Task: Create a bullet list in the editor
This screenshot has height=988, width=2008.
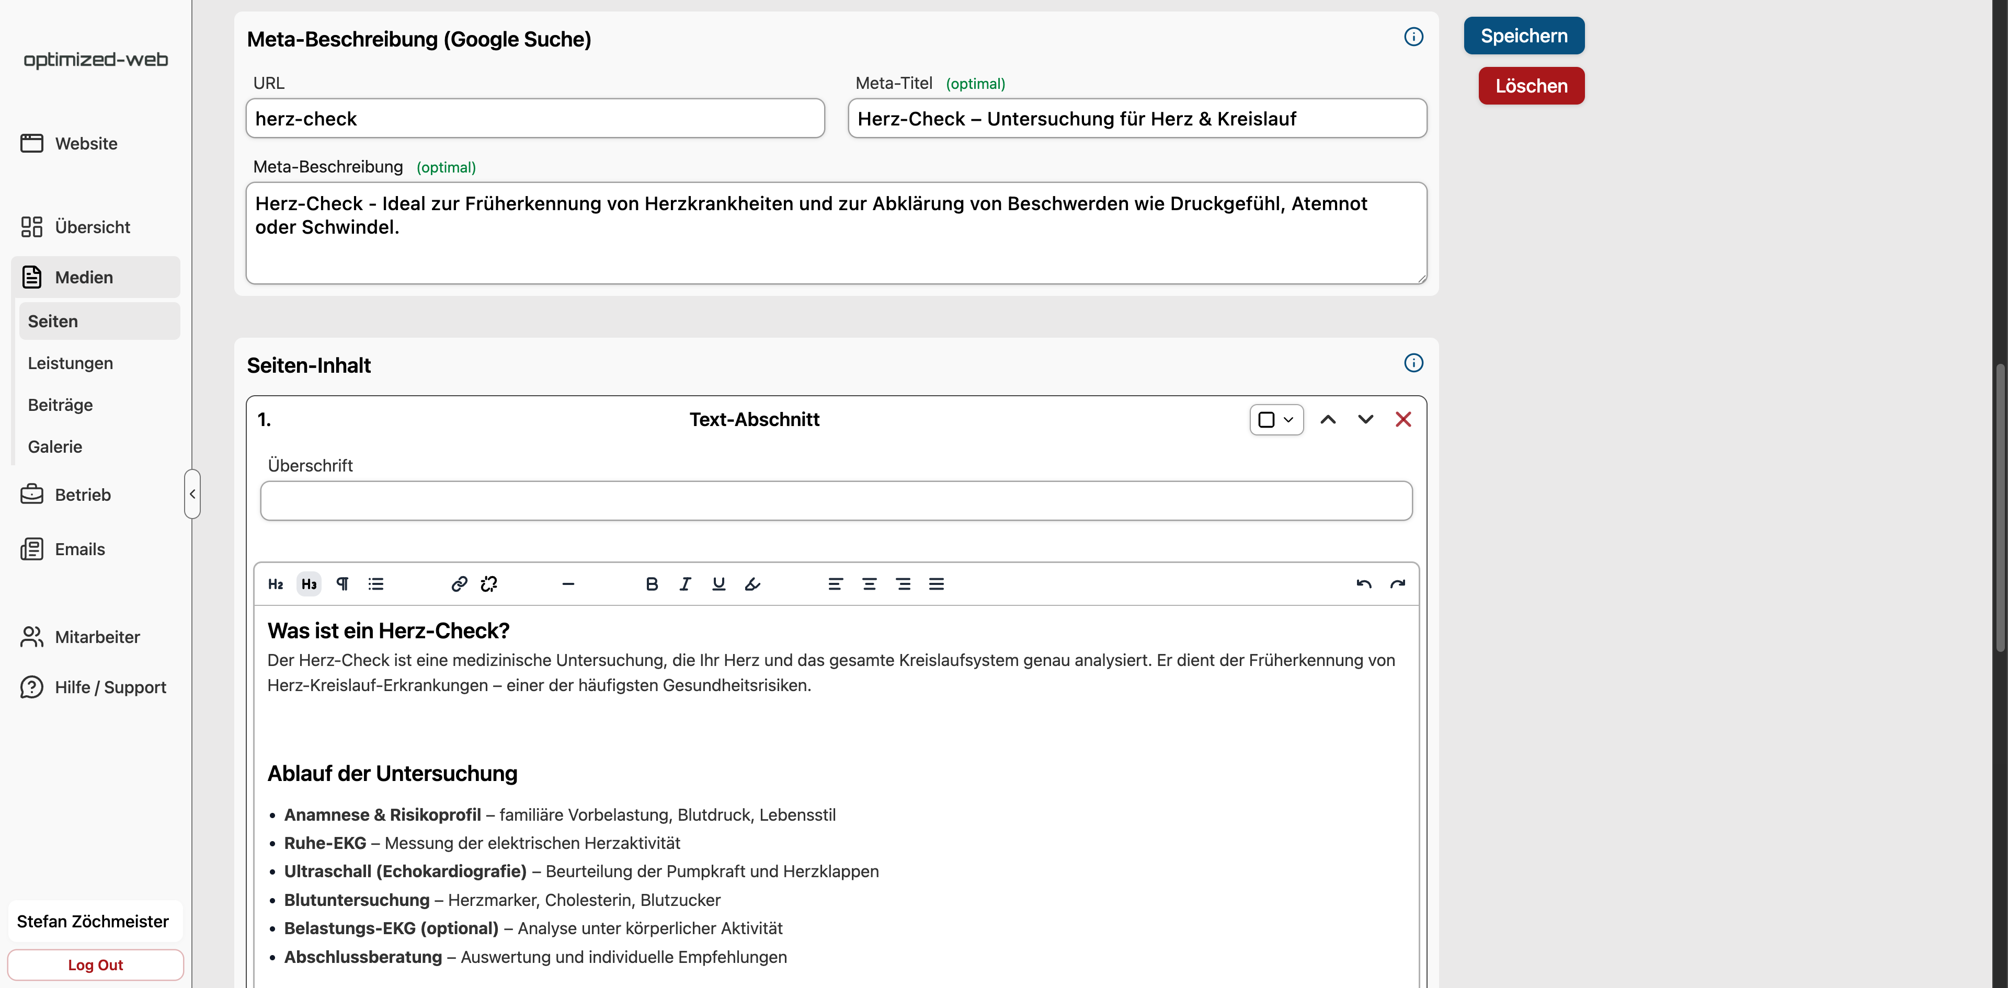Action: [x=376, y=583]
